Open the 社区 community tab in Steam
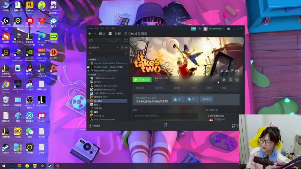 pos(118,34)
